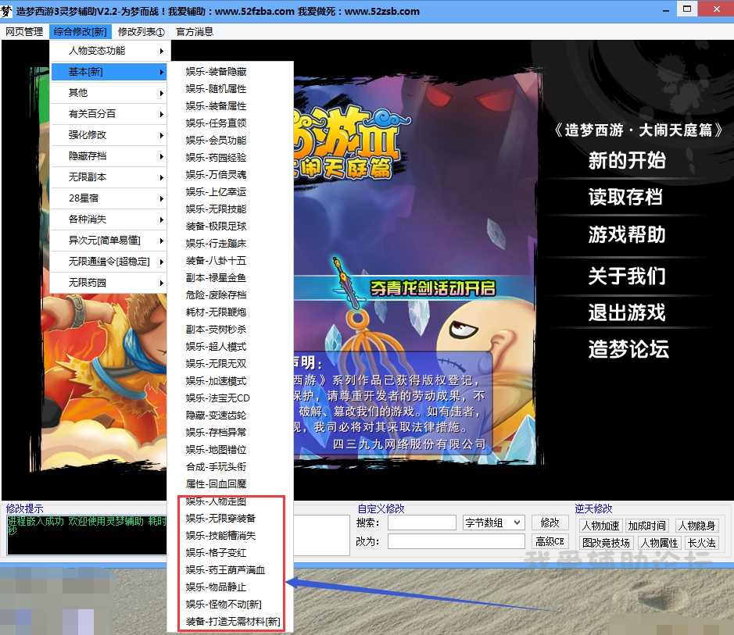The image size is (734, 635).
Task: Open the 网页管理 menu
Action: click(x=24, y=32)
